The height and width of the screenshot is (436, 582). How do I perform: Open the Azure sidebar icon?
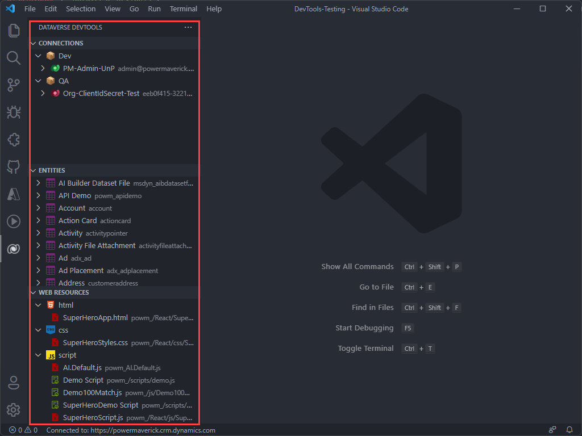point(14,194)
